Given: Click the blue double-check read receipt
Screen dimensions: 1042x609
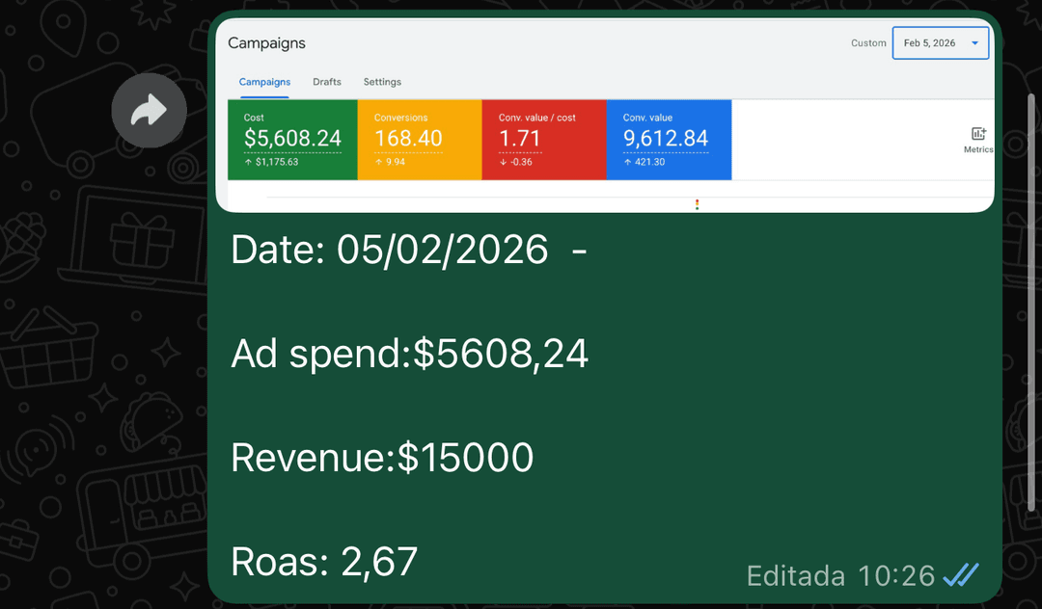Looking at the screenshot, I should tap(960, 575).
